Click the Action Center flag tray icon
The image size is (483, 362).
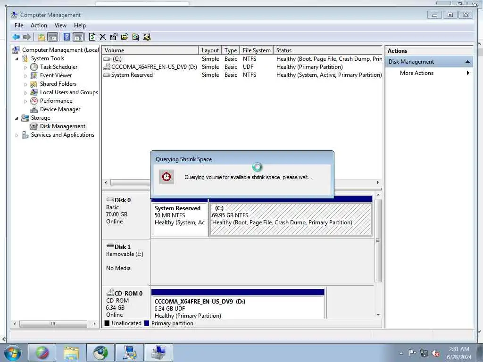point(412,353)
